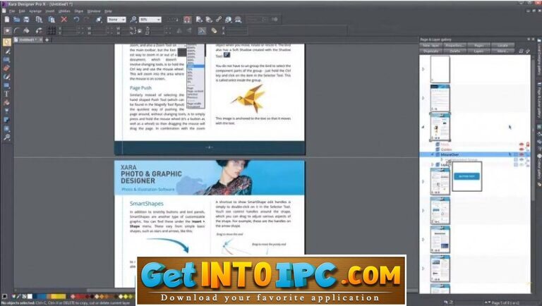Open the Help menu
Viewport: 542px width, 306px height.
(x=108, y=11)
